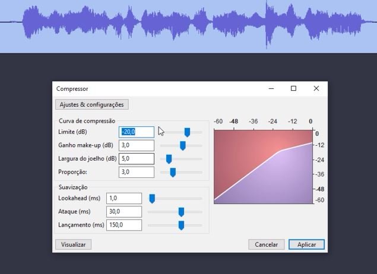This screenshot has width=377, height=274.
Task: Click the Largura do joelho slider handle
Action: coord(169,159)
